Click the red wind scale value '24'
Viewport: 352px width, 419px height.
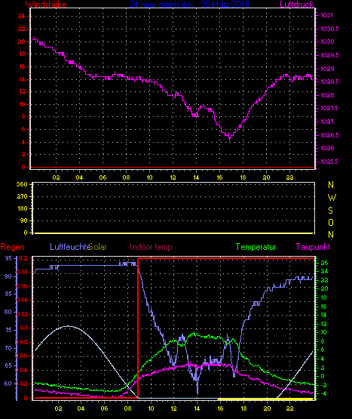[21, 16]
